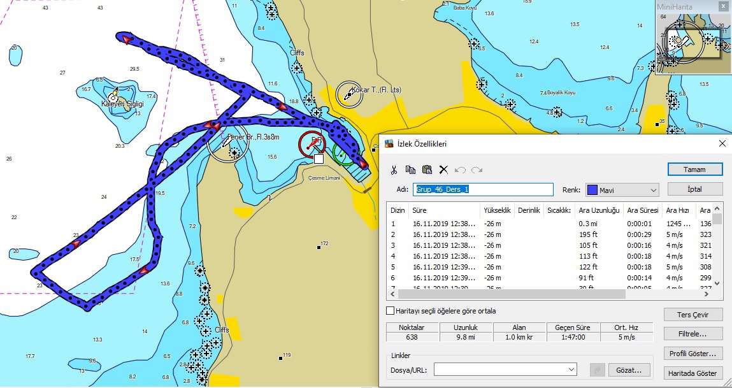Click the Yükseklik column header
Screen dimensions: 732x388
[497, 211]
